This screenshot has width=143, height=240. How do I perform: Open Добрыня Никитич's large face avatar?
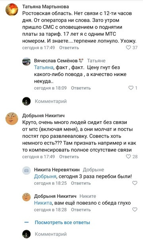coord(12,119)
